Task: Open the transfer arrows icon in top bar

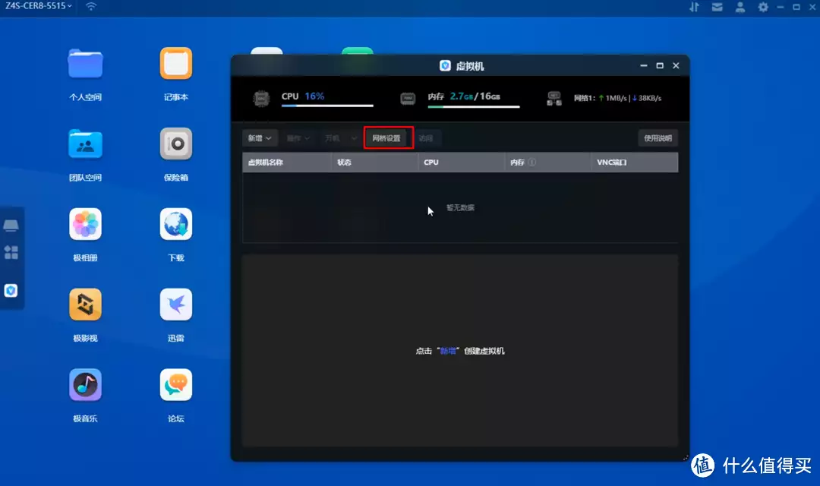Action: 694,7
